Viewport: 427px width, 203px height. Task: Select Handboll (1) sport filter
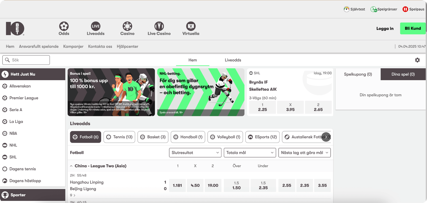pyautogui.click(x=188, y=137)
